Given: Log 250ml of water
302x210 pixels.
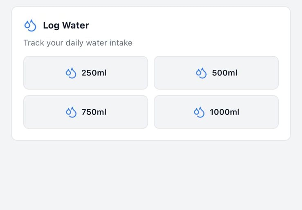Looking at the screenshot, I should tap(86, 73).
